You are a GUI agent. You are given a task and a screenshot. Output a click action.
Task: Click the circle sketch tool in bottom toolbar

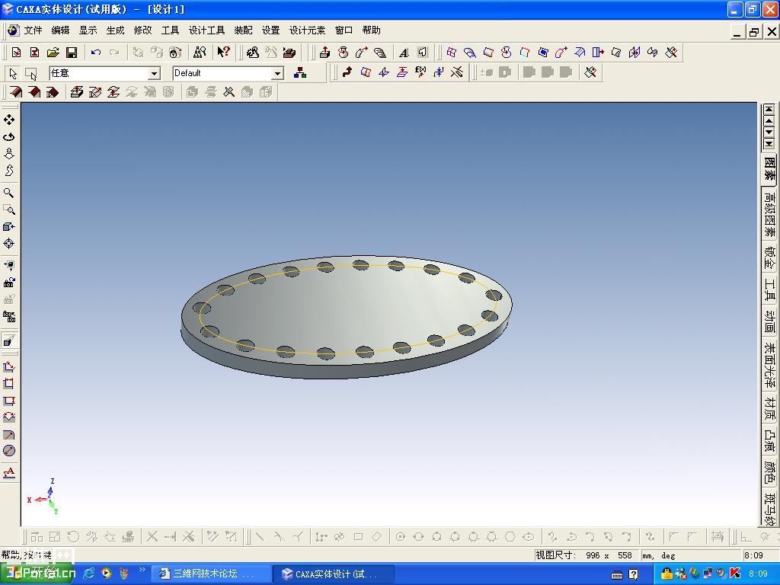point(400,537)
